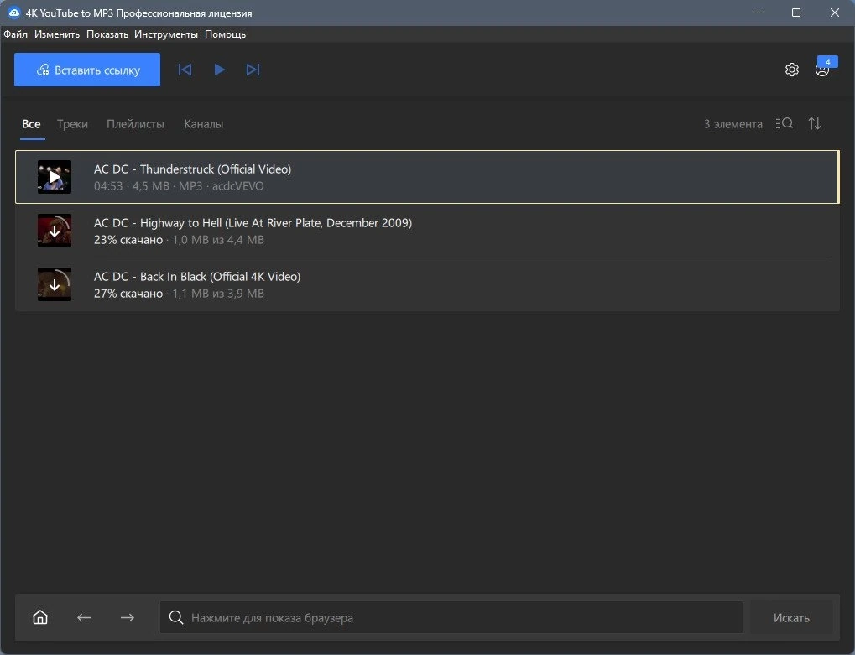Open the list search icon
This screenshot has height=655, width=855.
[785, 123]
